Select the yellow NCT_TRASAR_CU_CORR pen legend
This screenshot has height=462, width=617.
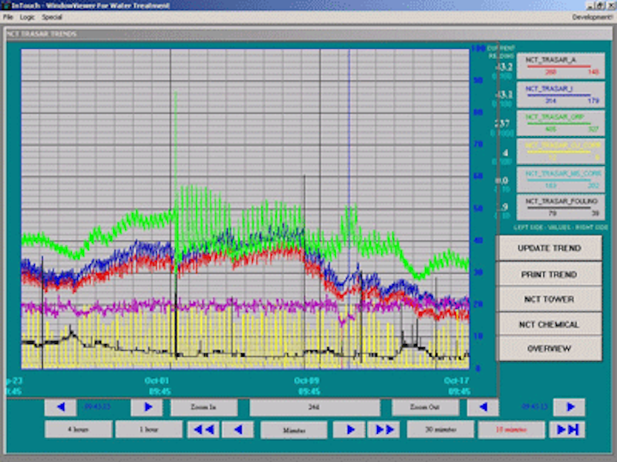(560, 151)
